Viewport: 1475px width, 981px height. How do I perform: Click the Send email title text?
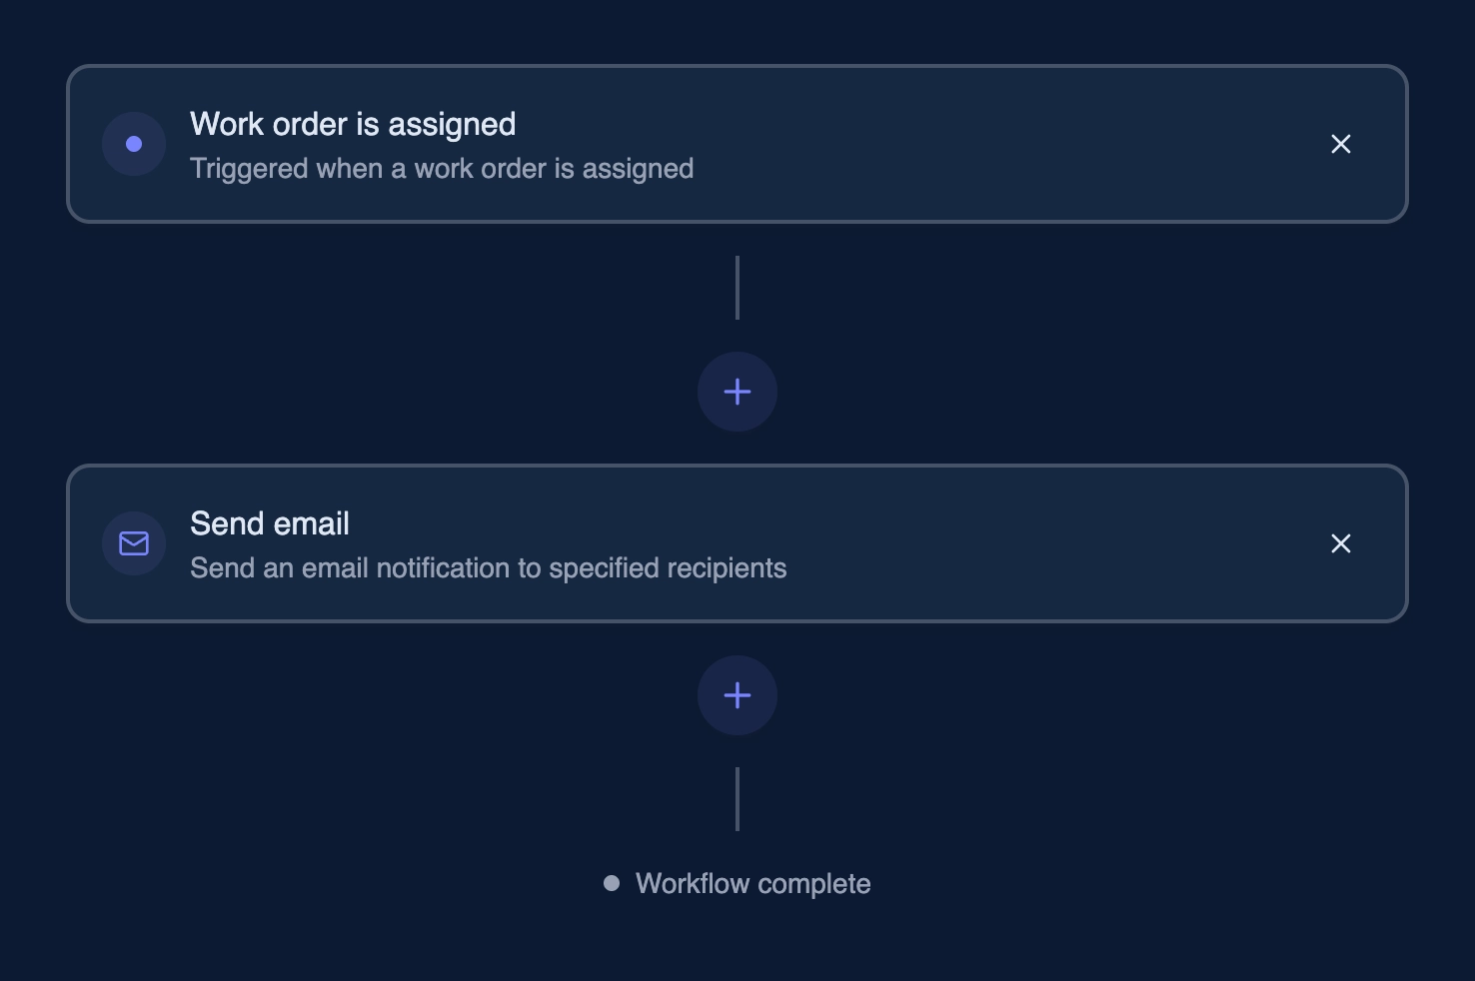click(x=269, y=522)
